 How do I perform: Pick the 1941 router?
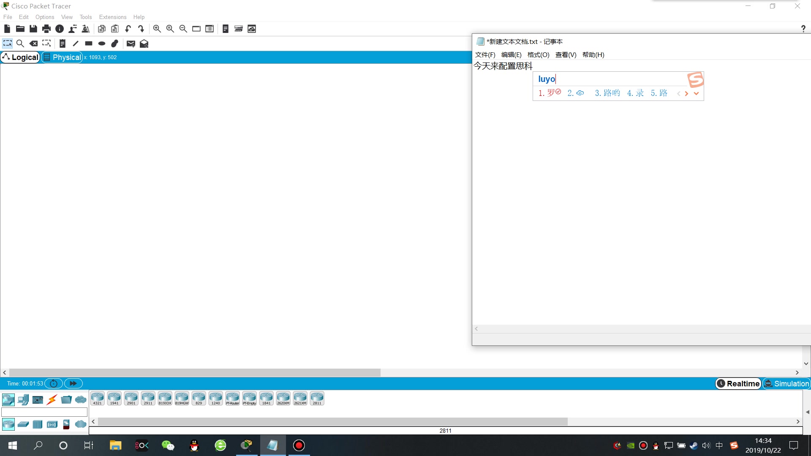[114, 399]
